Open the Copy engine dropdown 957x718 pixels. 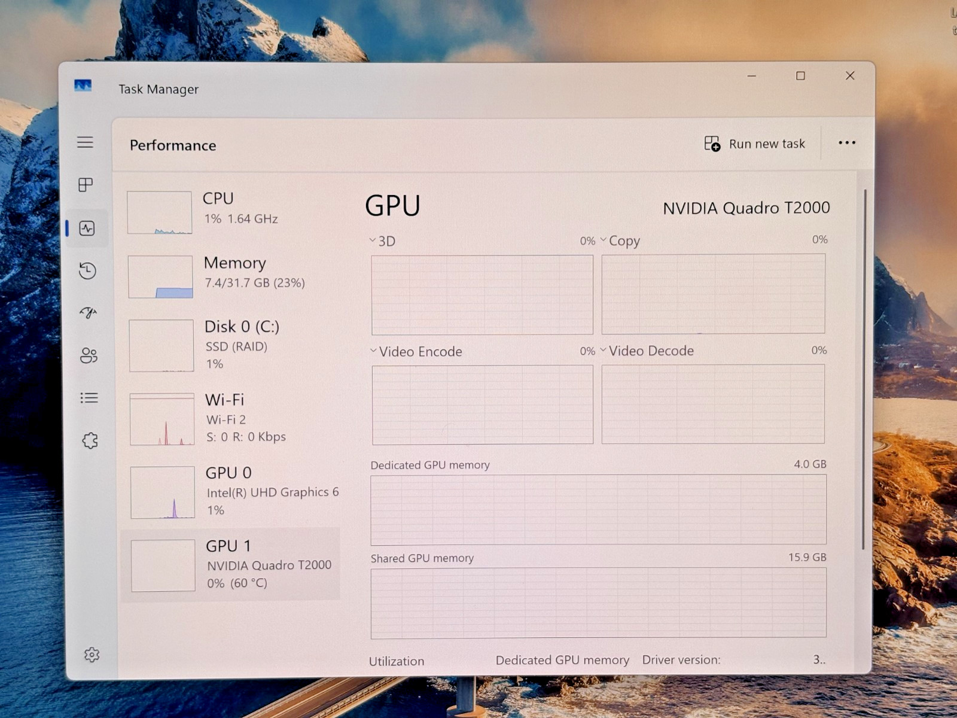click(x=620, y=241)
